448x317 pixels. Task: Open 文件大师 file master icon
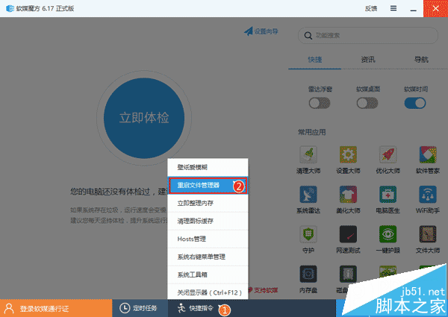coord(428,234)
